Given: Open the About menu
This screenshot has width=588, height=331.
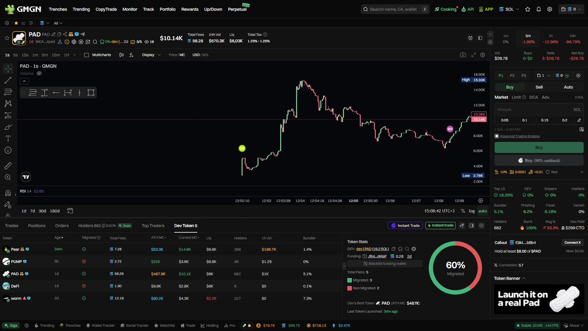Looking at the screenshot, I should point(574,325).
